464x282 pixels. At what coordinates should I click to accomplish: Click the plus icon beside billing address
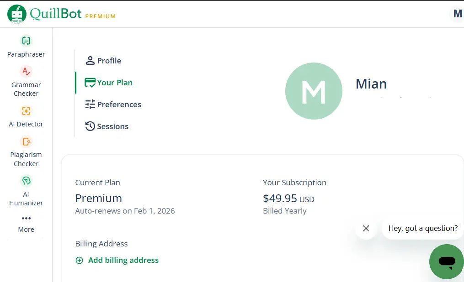point(79,260)
